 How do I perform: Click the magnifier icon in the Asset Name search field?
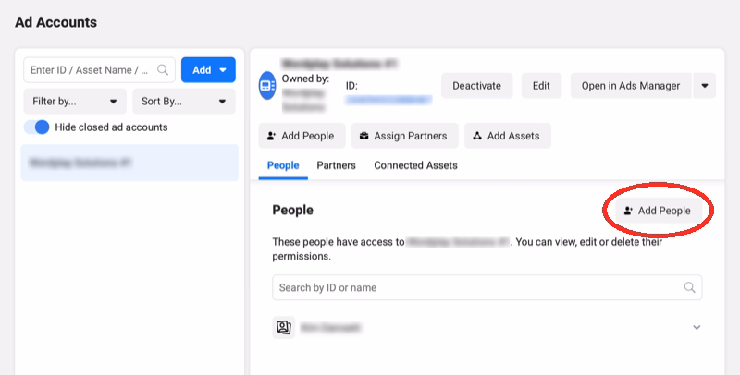tap(163, 70)
